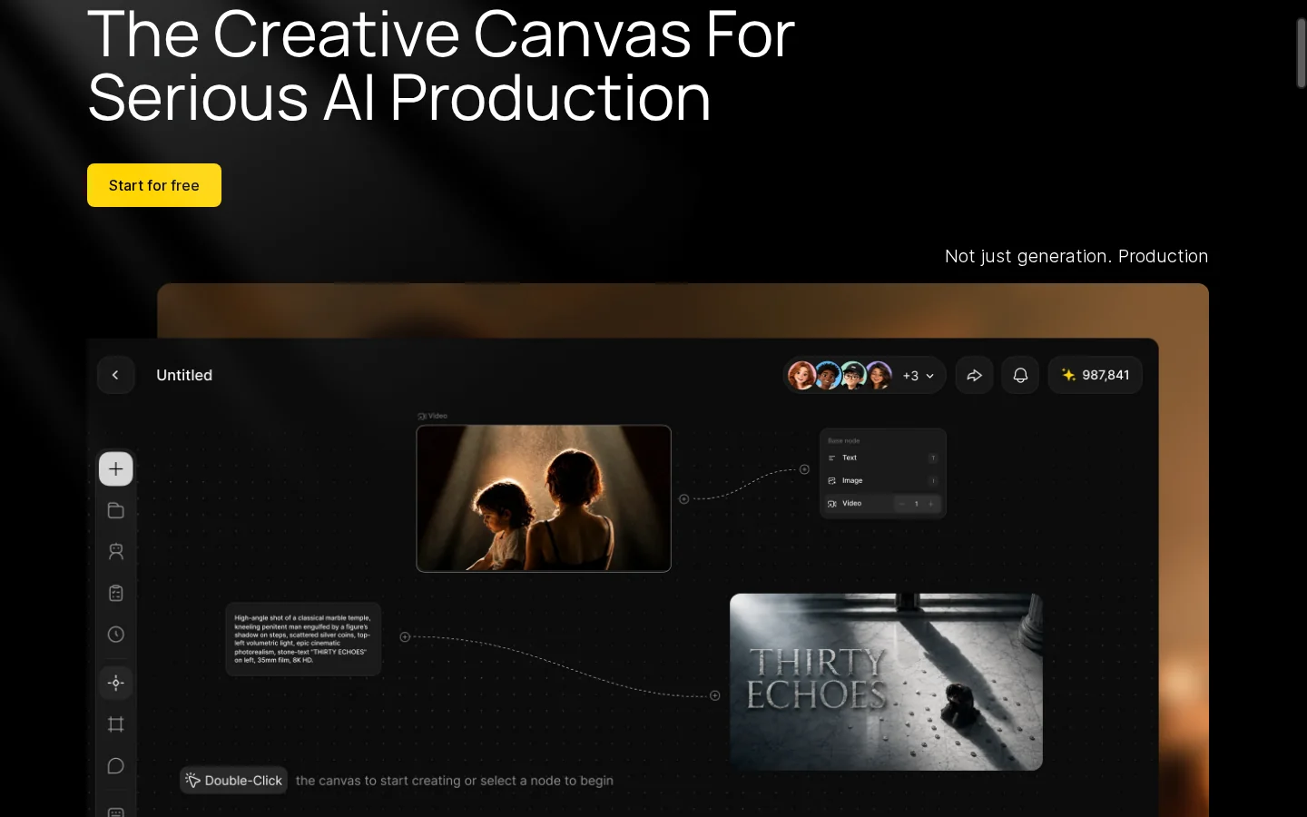Screen dimensions: 1307x817
Task: Click the connector handle right of the prompt text node
Action: pos(405,637)
